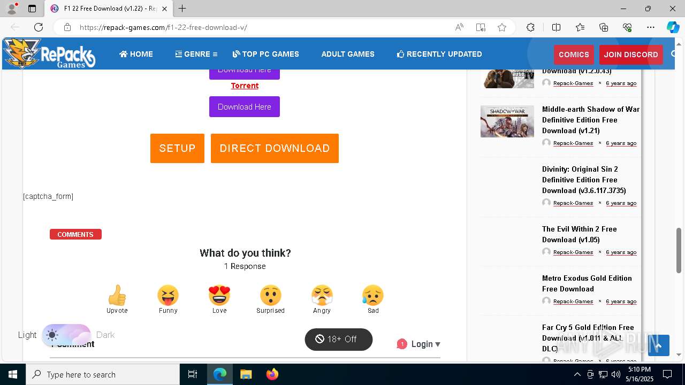Expand the GENRE dropdown menu
Viewport: 685px width, 385px height.
(196, 54)
